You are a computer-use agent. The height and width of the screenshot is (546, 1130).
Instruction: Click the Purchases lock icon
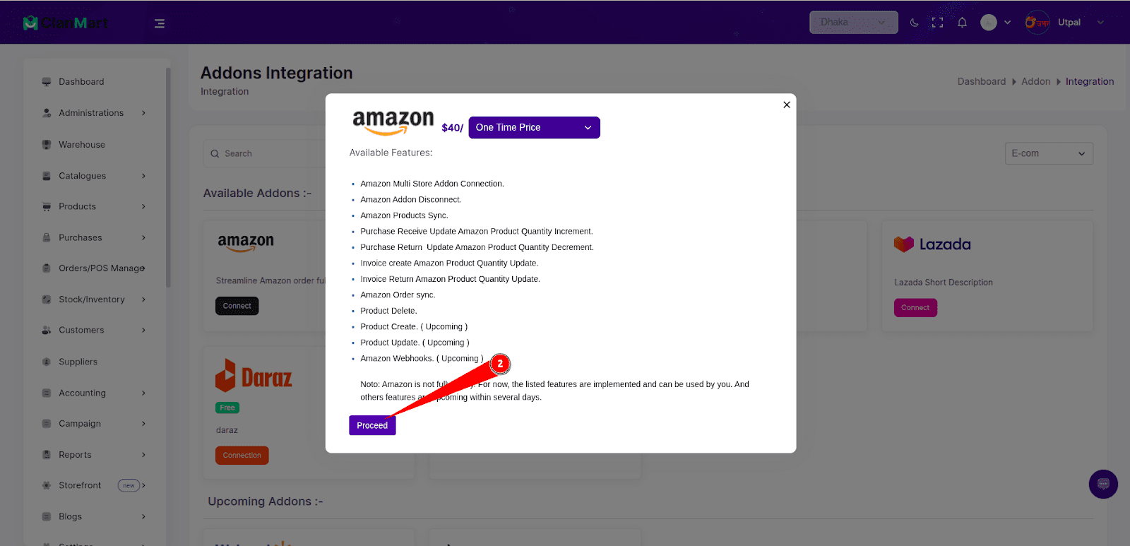tap(47, 238)
